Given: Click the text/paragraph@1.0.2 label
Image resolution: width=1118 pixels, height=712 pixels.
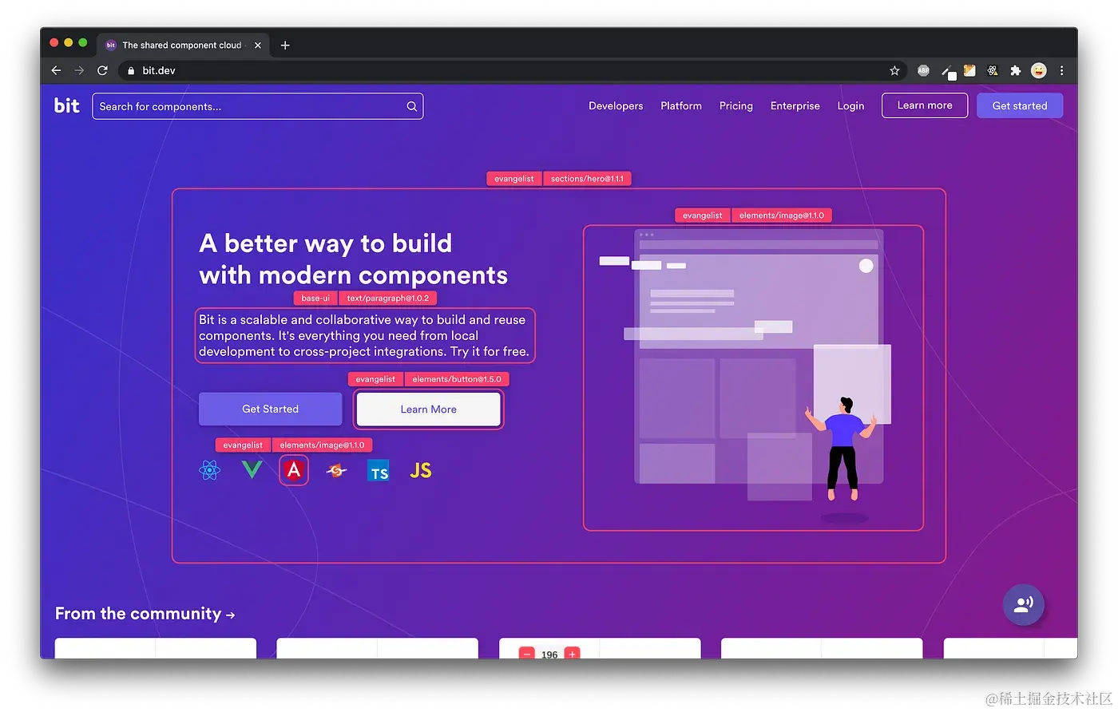Looking at the screenshot, I should pos(387,298).
